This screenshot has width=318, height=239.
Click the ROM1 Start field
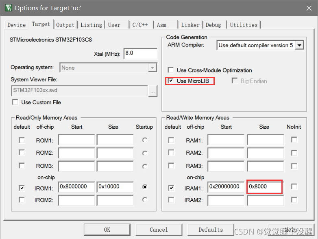pos(76,140)
